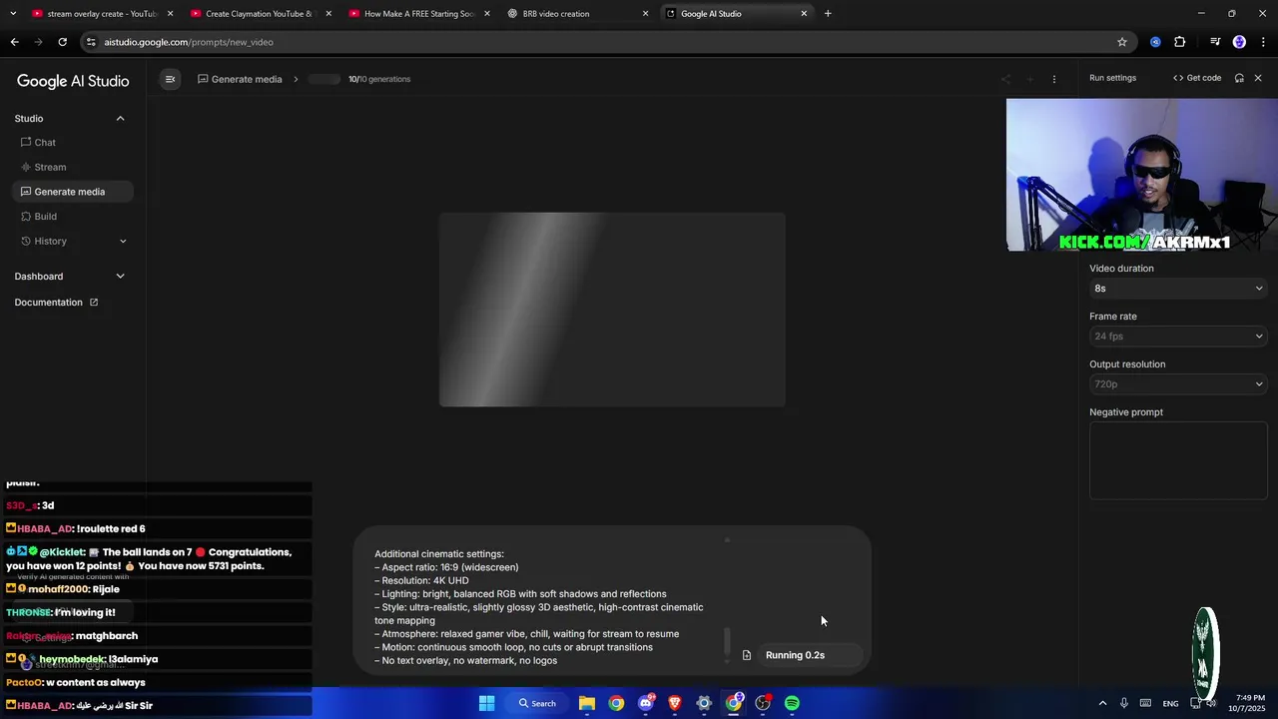The height and width of the screenshot is (719, 1278).
Task: Click the taskbar Search box
Action: [x=537, y=703]
